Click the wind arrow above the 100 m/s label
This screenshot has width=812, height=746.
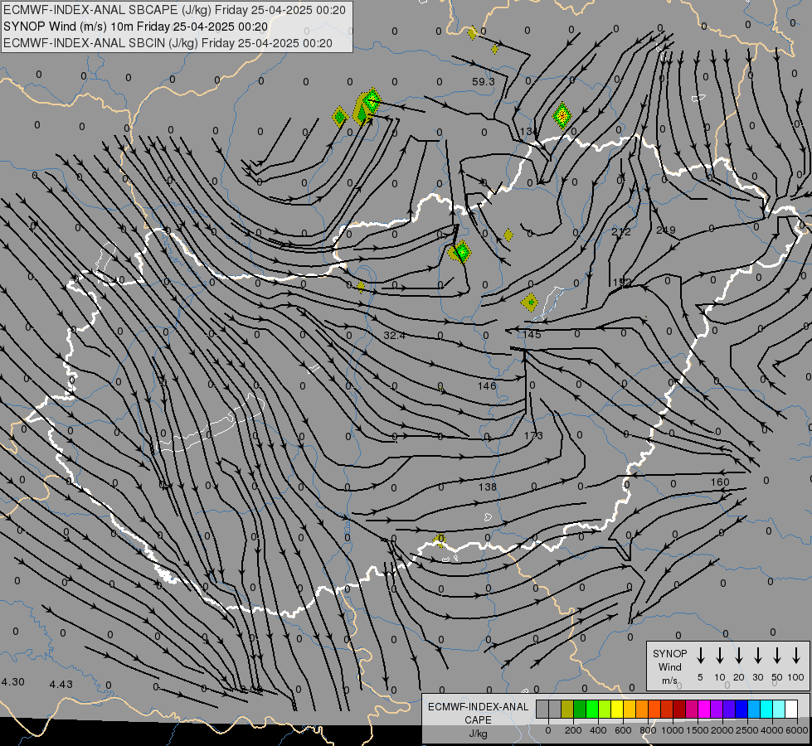click(796, 656)
